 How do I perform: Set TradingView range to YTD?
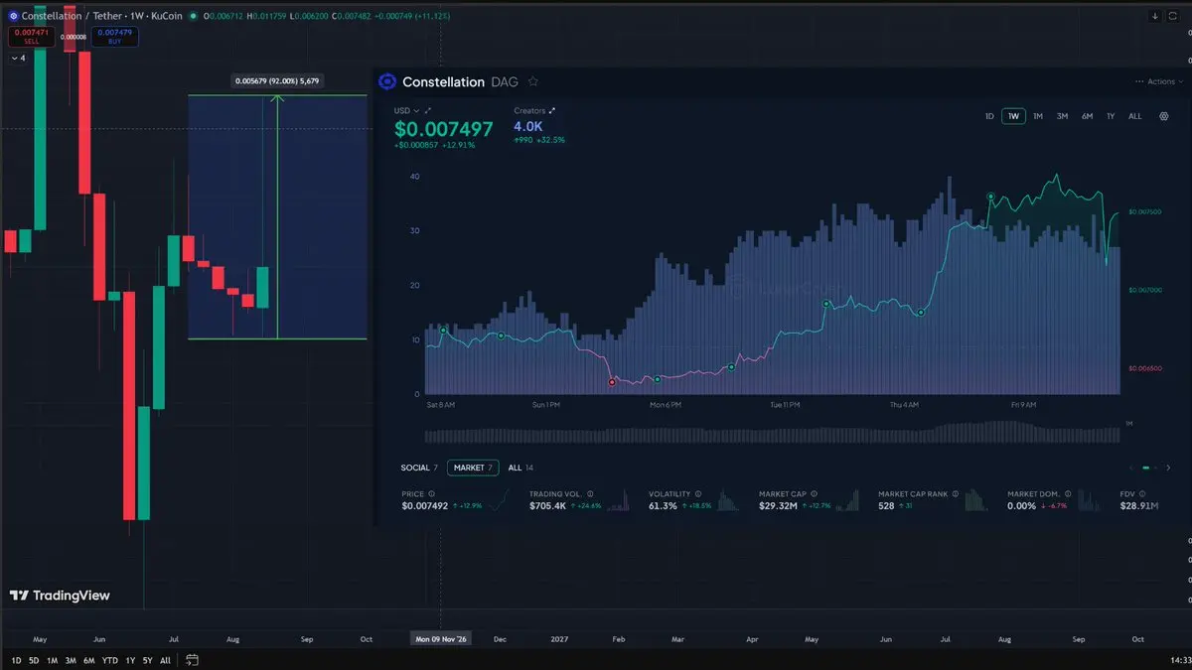(x=110, y=660)
